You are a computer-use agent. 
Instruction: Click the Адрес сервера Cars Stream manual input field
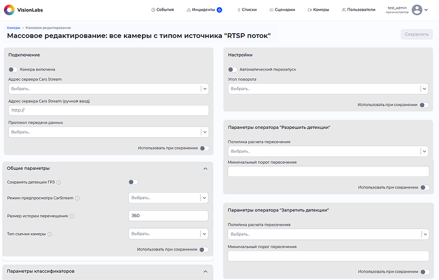(109, 110)
